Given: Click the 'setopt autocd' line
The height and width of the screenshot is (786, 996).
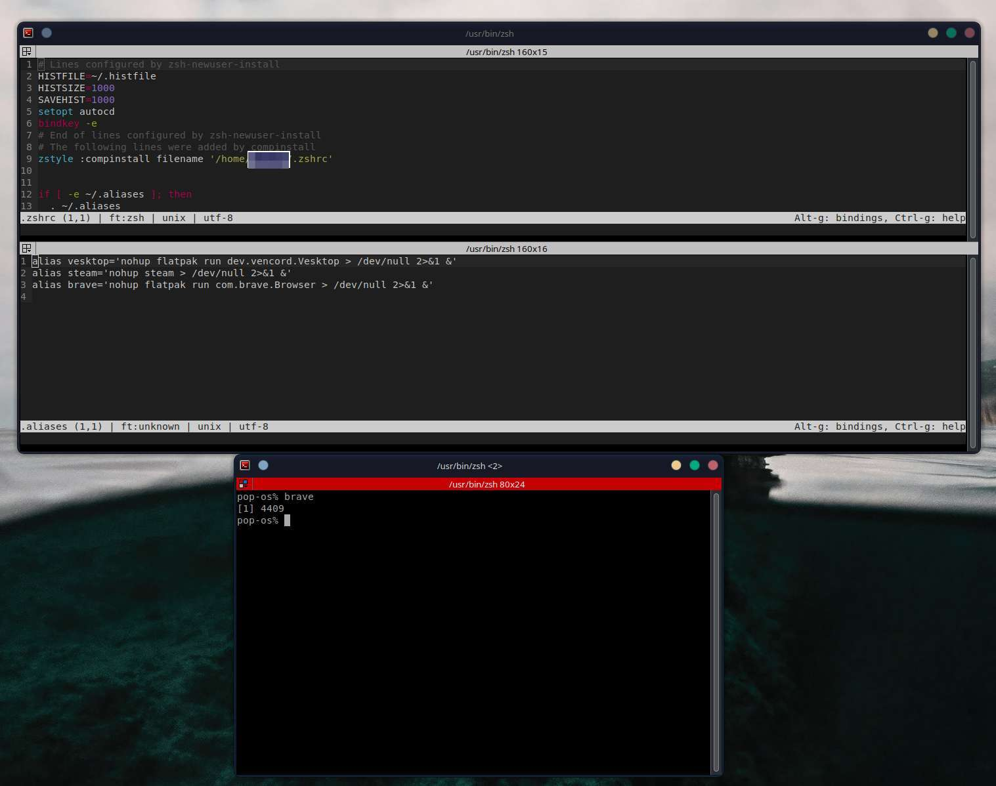Looking at the screenshot, I should [76, 112].
